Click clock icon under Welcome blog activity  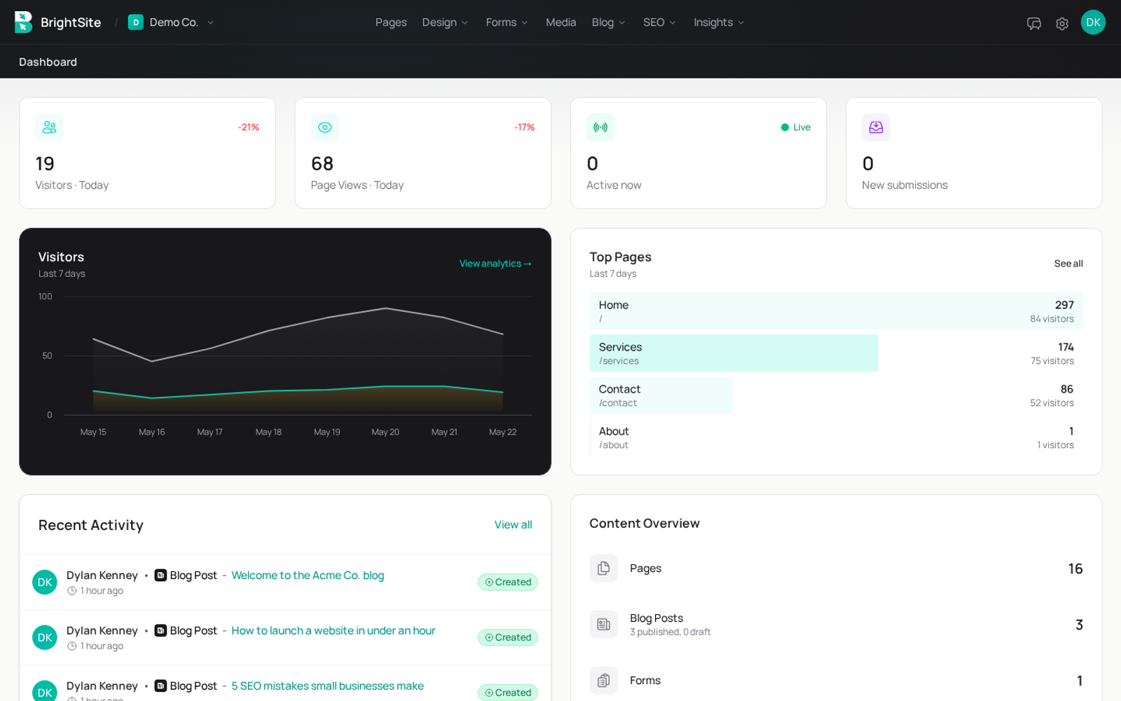pos(71,591)
